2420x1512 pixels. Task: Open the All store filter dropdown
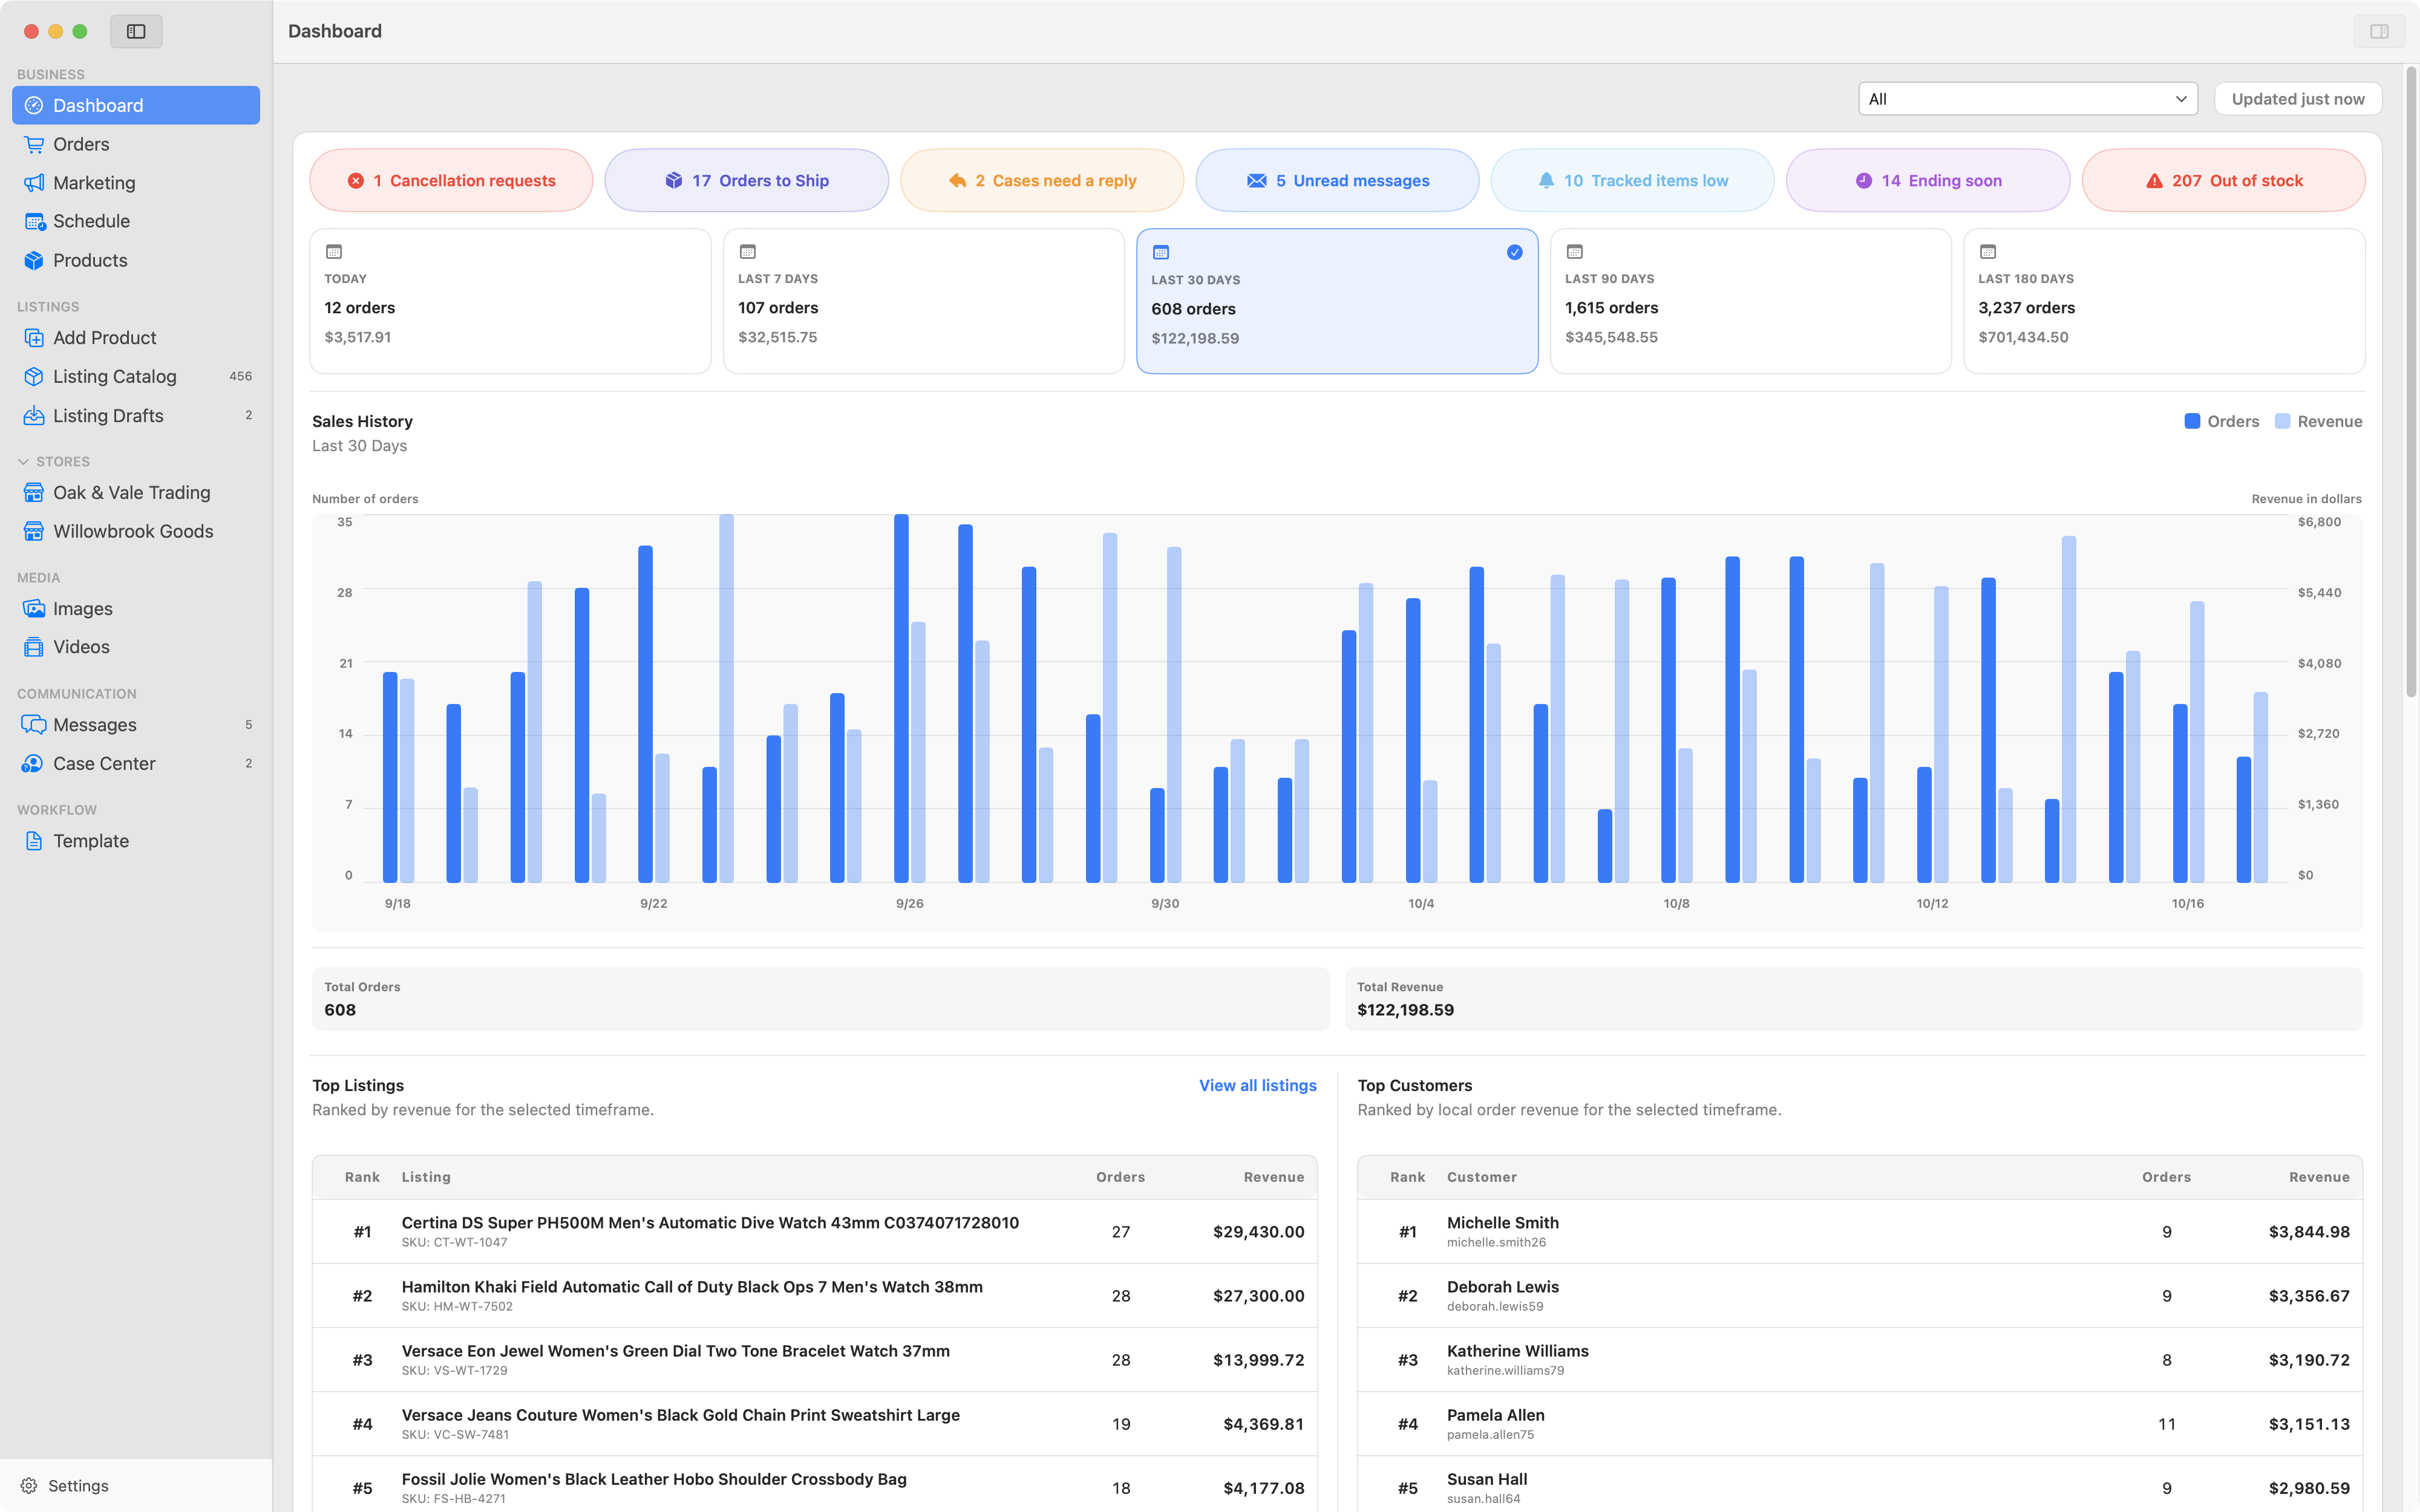pyautogui.click(x=2028, y=99)
